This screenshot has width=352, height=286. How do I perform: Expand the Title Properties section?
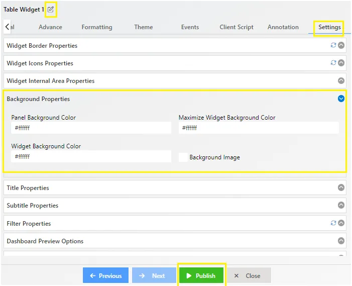341,187
